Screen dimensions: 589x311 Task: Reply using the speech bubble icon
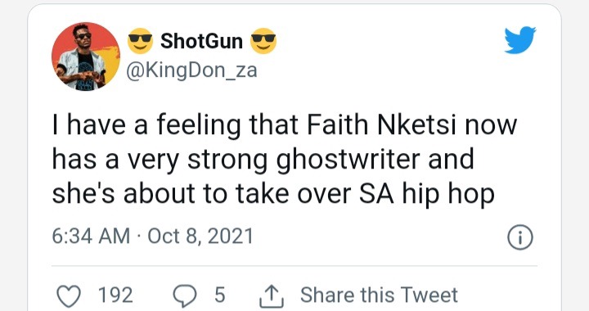(184, 295)
